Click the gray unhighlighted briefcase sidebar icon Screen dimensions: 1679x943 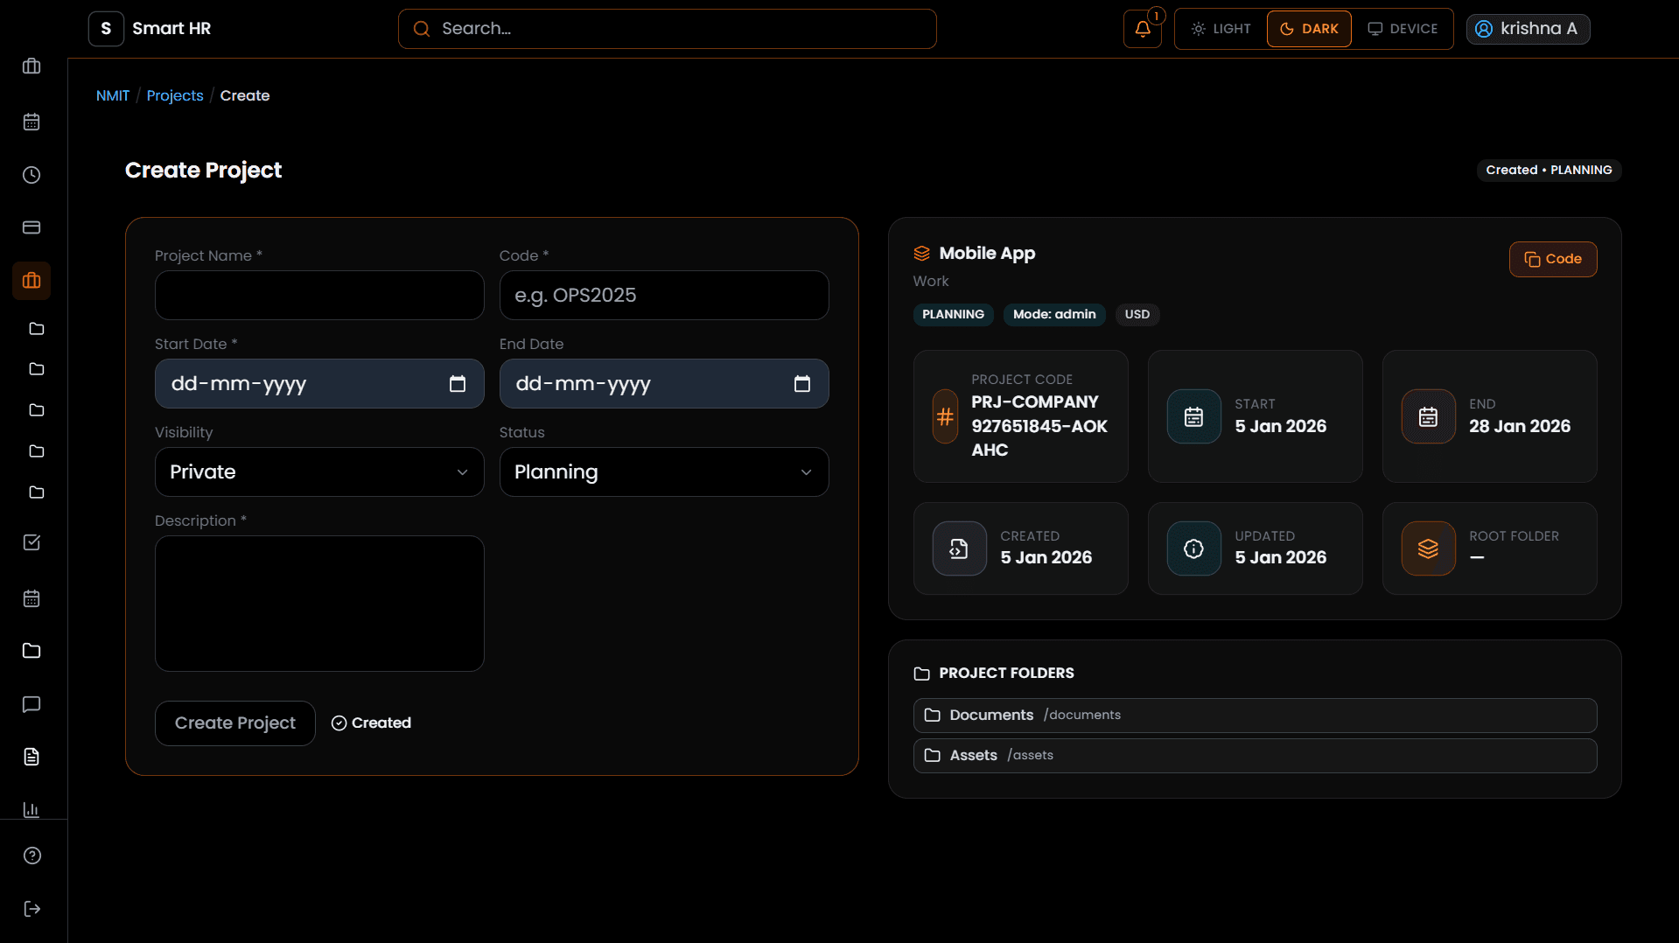pyautogui.click(x=31, y=66)
